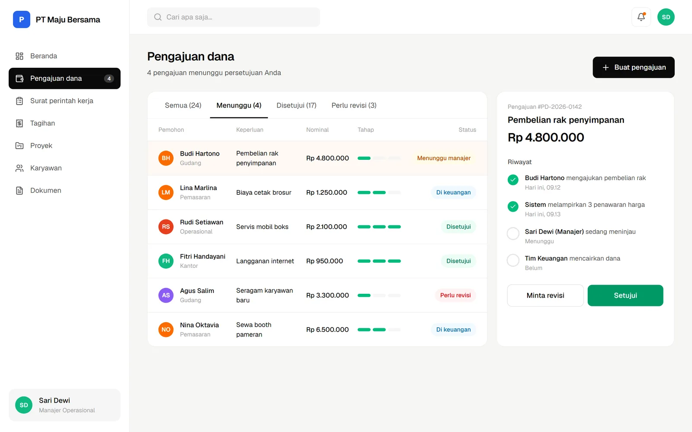
Task: Click the Proyek folder icon
Action: 19,146
